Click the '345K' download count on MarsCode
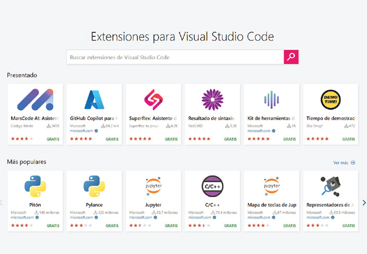 point(55,126)
